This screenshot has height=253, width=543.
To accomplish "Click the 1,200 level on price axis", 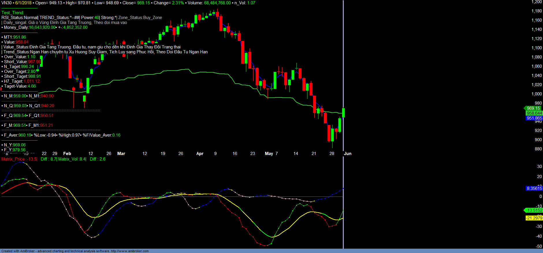I will coord(536,2).
